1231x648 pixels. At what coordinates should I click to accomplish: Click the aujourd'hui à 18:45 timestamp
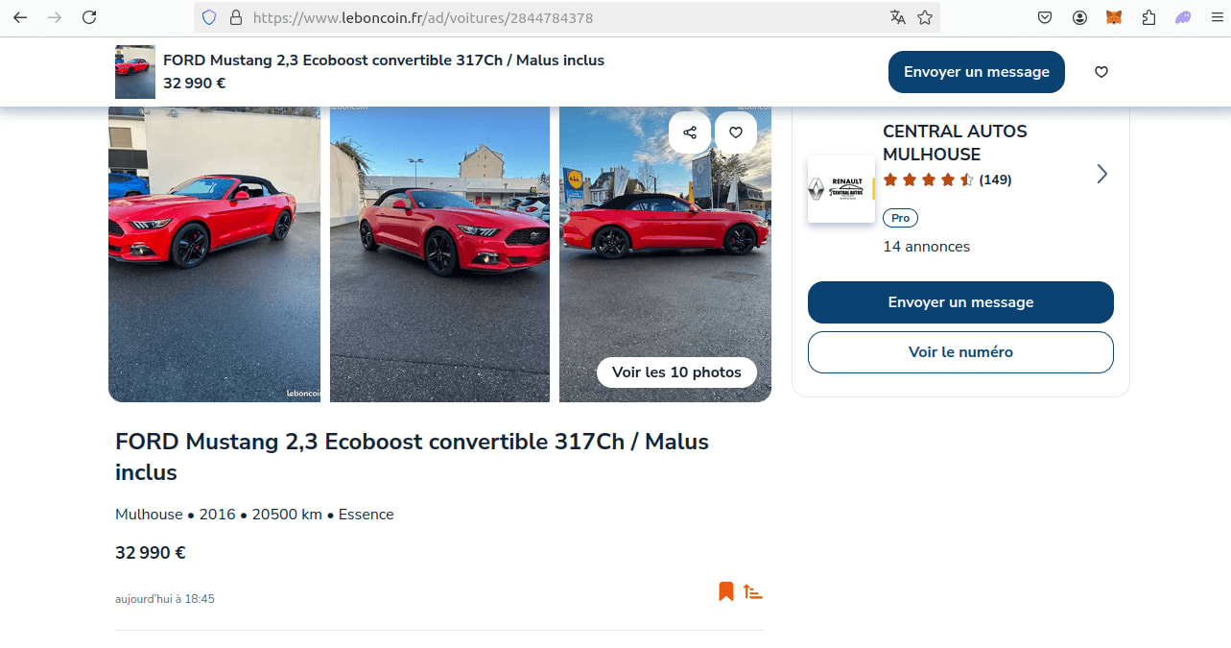165,599
